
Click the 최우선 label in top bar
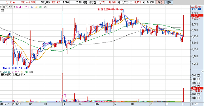(x=92, y=2)
